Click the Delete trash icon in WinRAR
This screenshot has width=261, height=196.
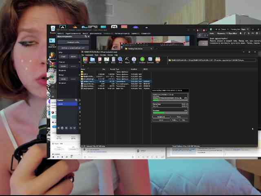click(x=113, y=60)
